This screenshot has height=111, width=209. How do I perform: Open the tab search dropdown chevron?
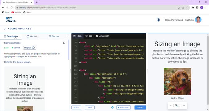coord(187,2)
